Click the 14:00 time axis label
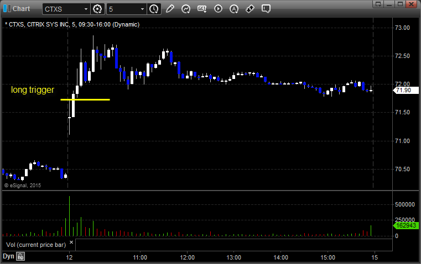Screen dimensions: 421x264 tap(280, 257)
